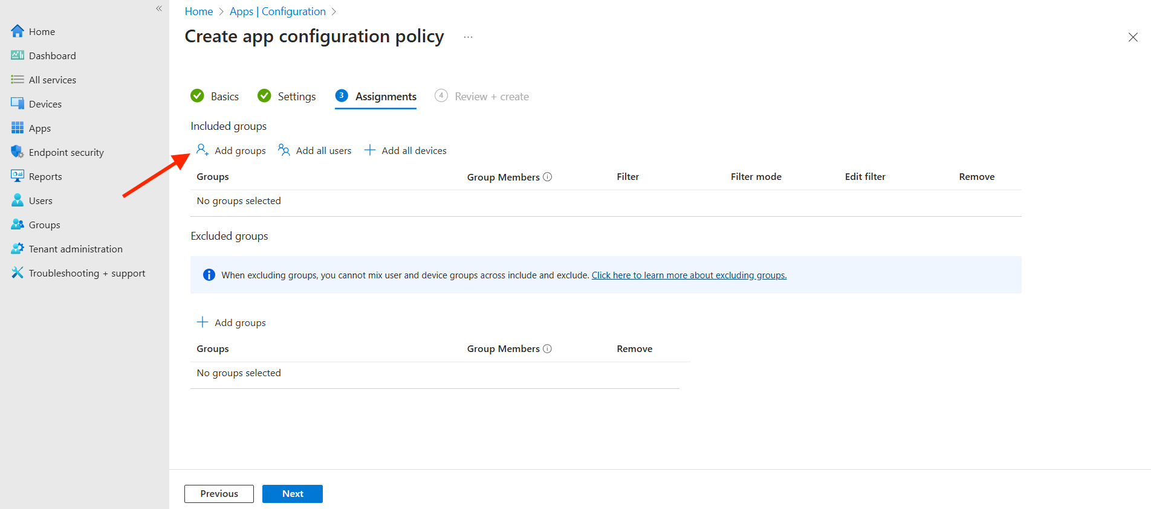The image size is (1151, 509).
Task: Click the Group Members info icon under Included groups
Action: pos(548,177)
